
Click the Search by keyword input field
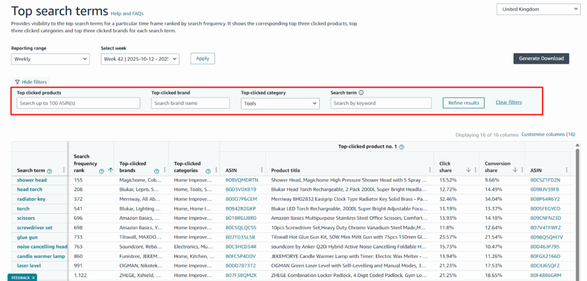pos(381,103)
